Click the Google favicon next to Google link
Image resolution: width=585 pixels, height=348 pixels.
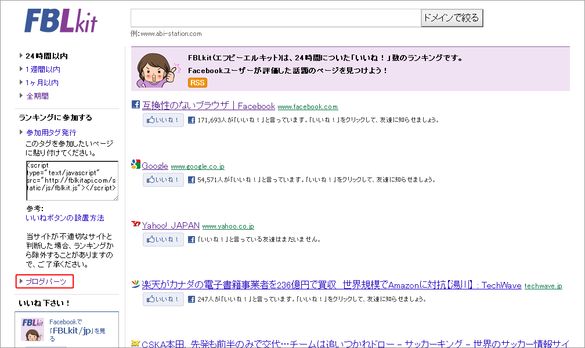click(136, 164)
